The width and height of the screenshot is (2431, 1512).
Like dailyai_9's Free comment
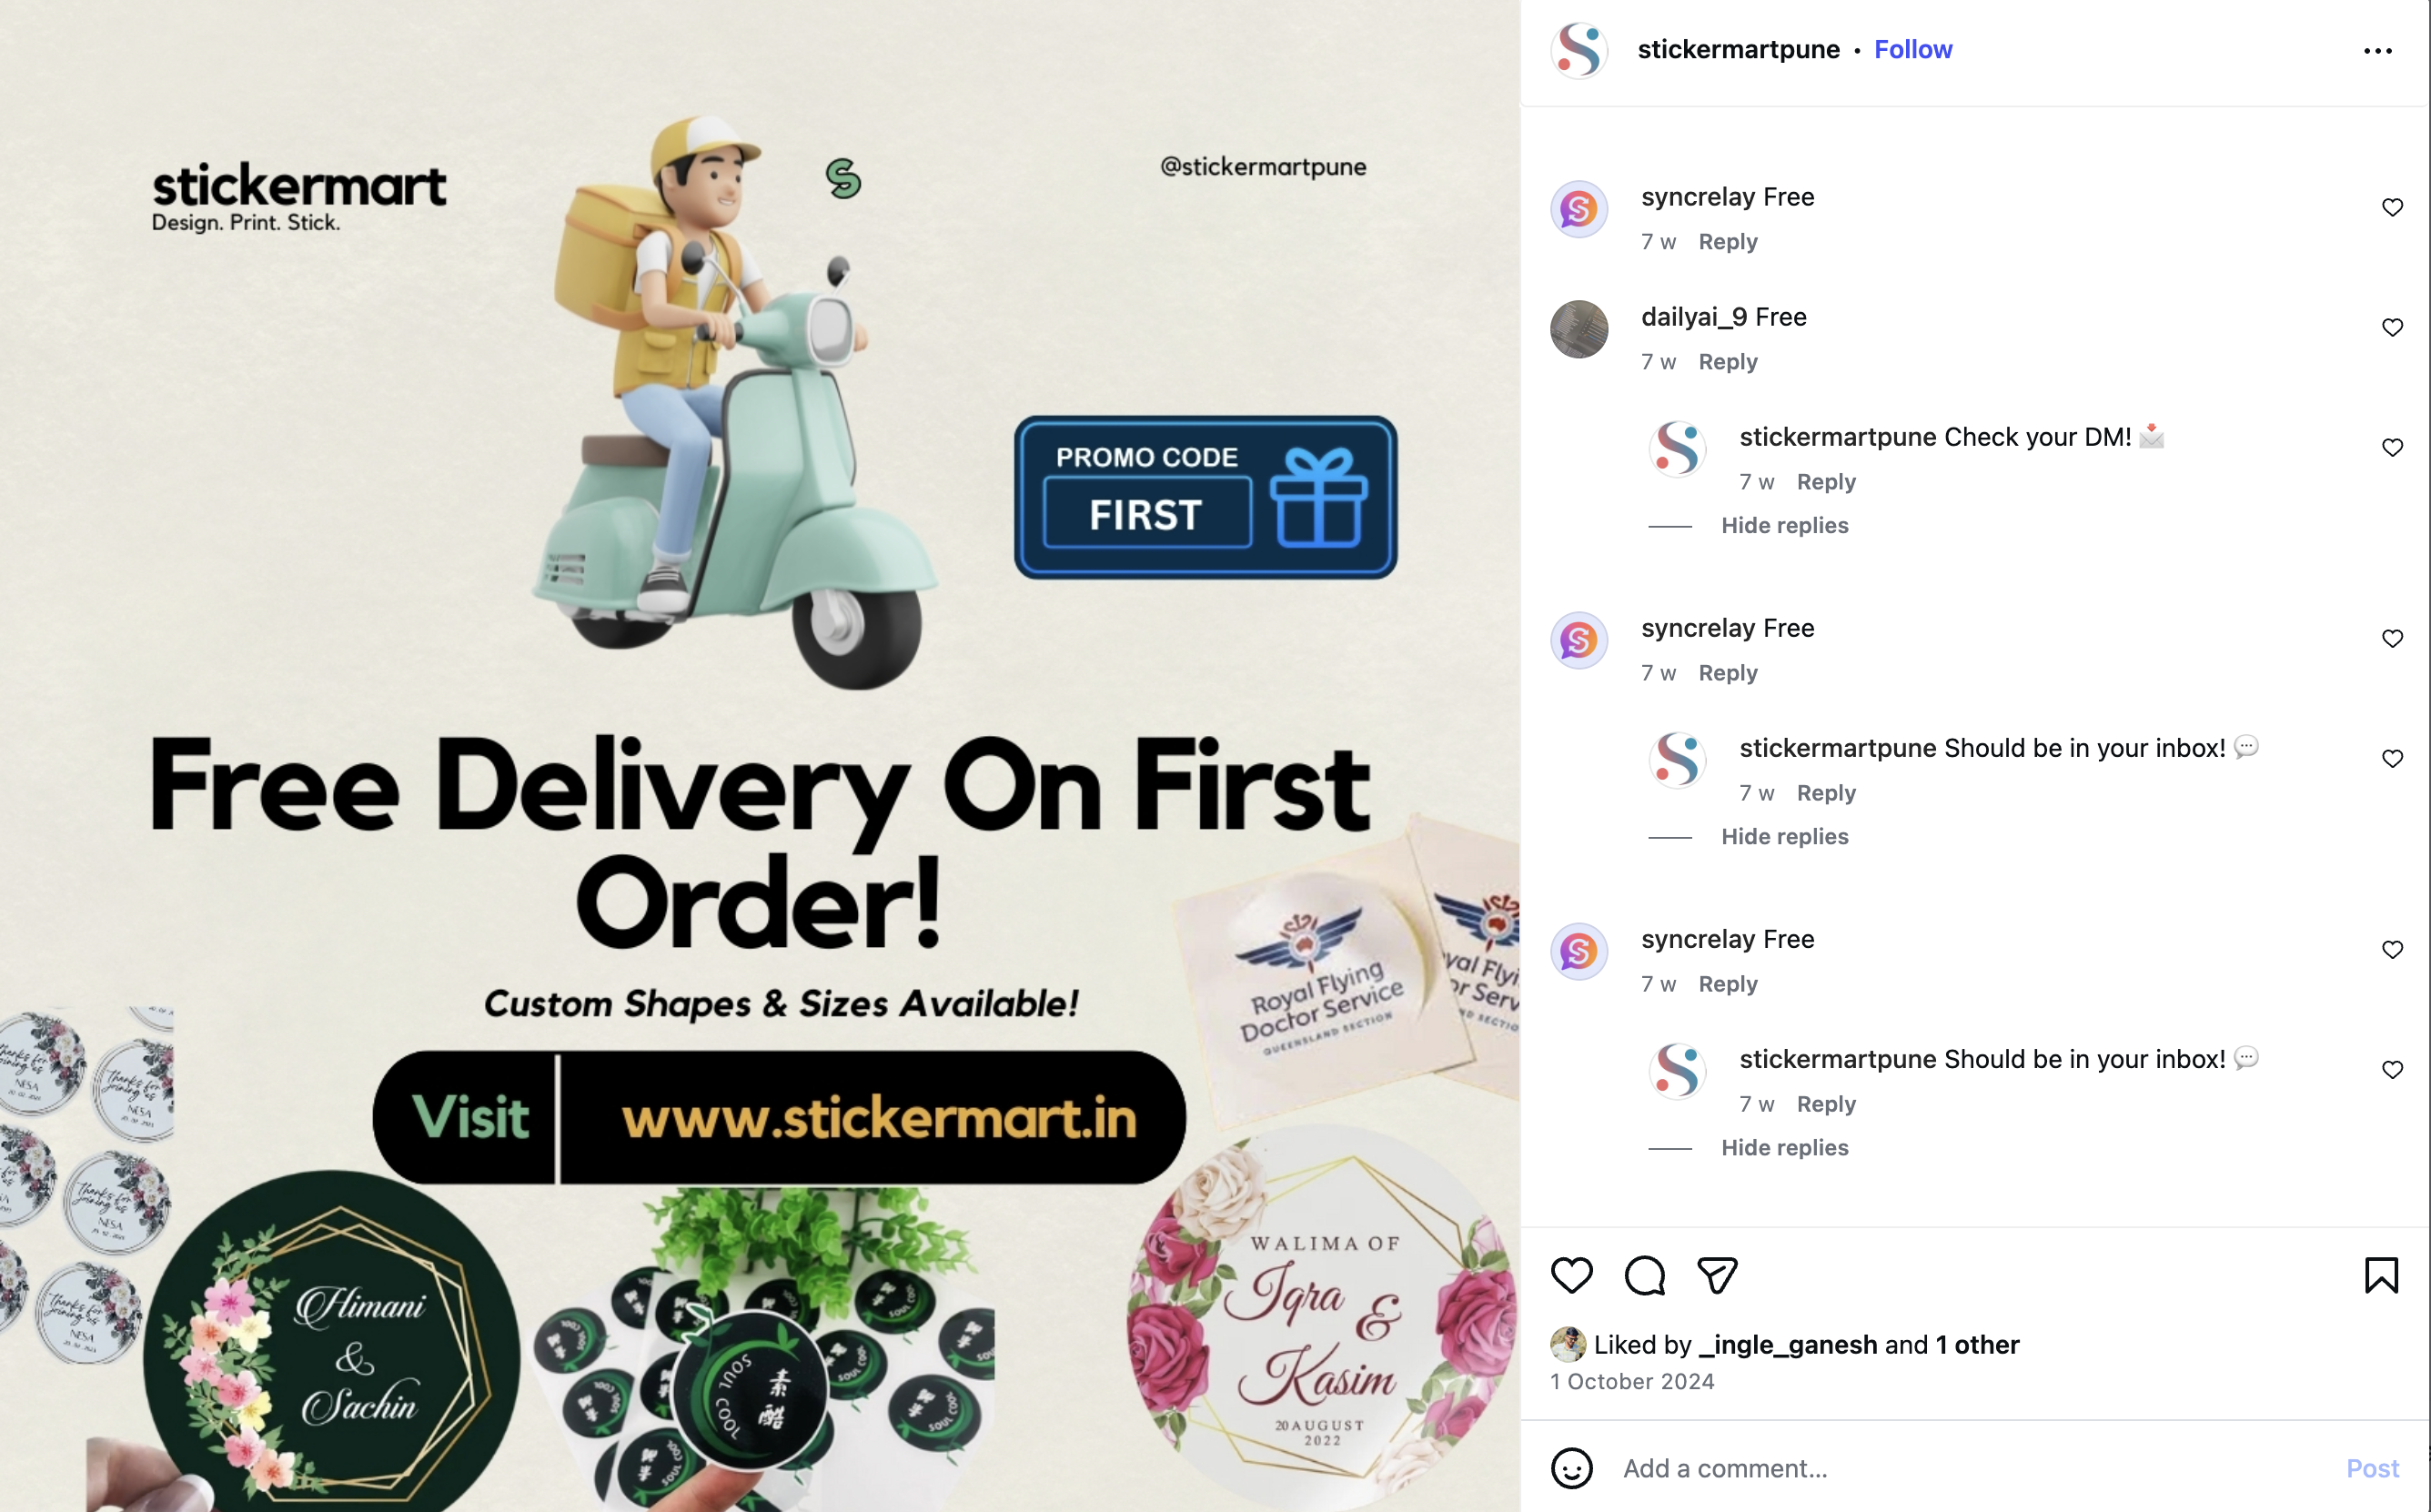point(2392,327)
